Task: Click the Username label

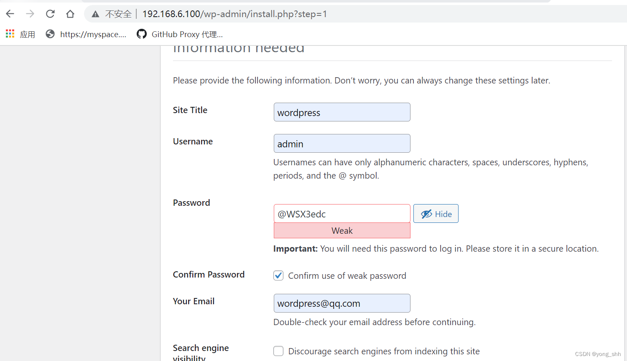Action: [193, 141]
